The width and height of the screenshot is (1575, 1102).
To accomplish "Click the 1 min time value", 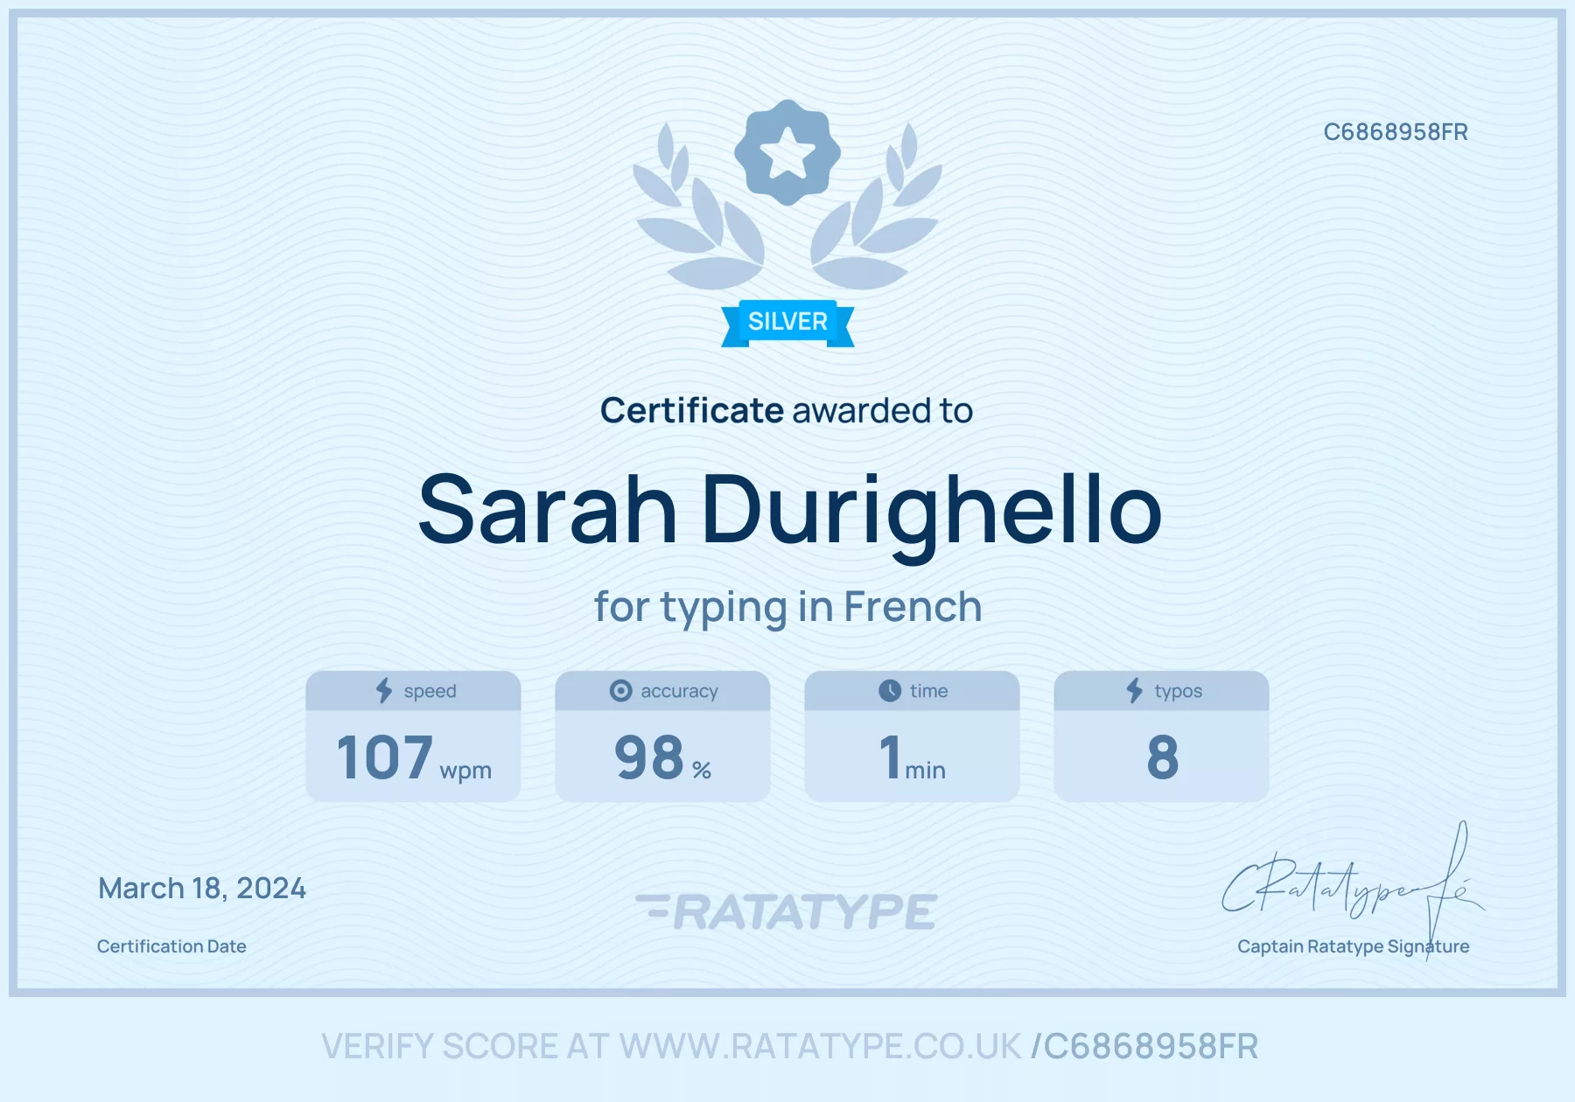I will [x=912, y=757].
